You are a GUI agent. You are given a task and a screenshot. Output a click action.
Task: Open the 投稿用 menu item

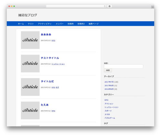coord(71,24)
